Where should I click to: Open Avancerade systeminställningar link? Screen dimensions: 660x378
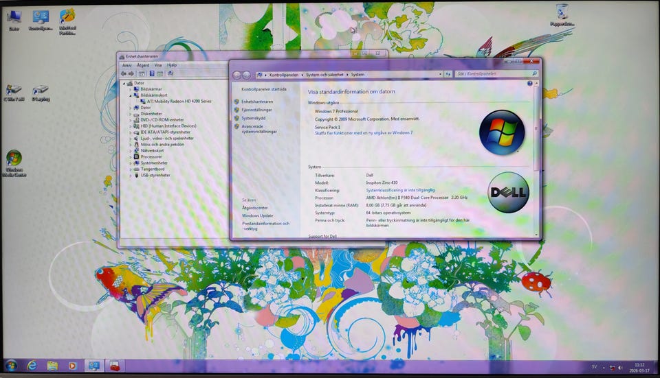click(259, 128)
